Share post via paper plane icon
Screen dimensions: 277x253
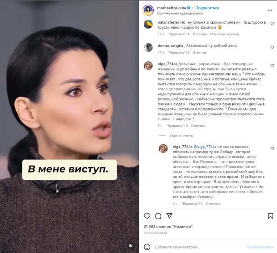tap(169, 216)
